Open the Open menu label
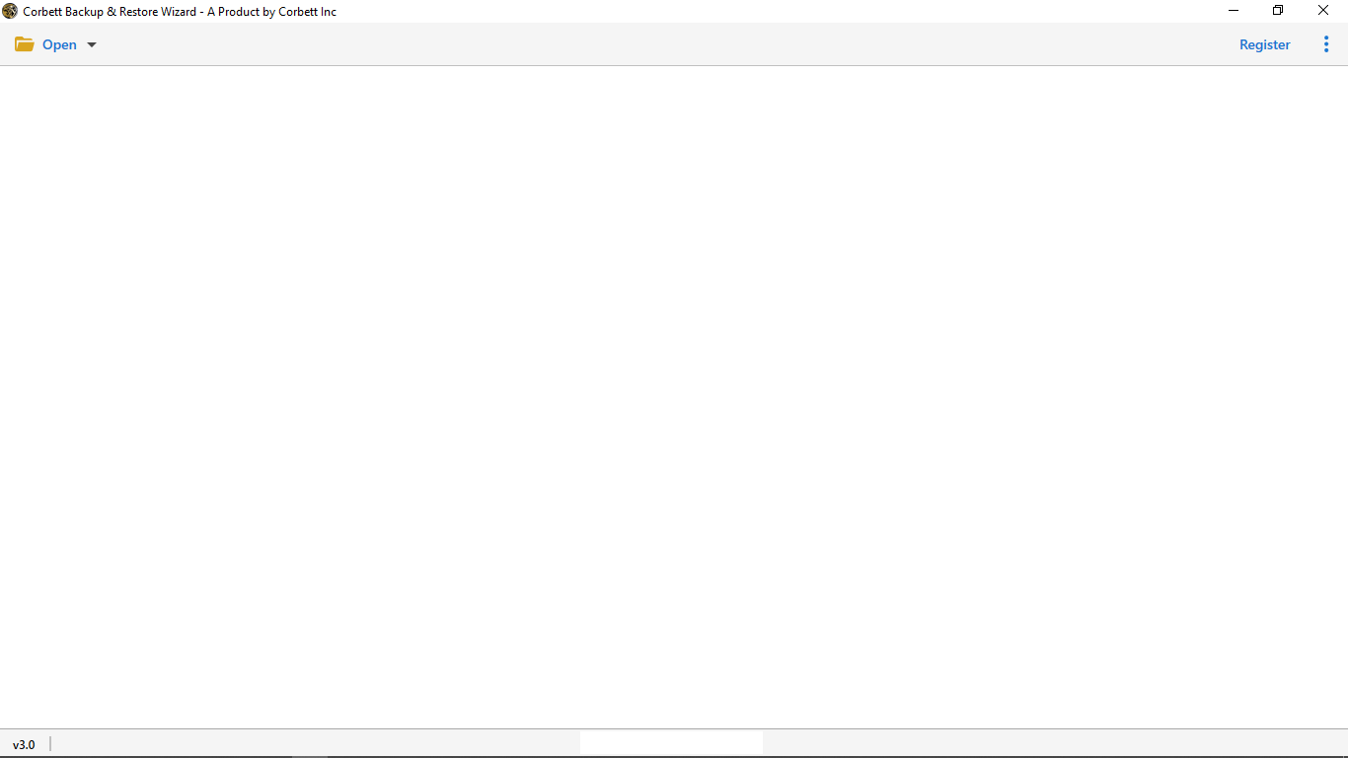Screen dimensions: 1348x758 click(59, 44)
